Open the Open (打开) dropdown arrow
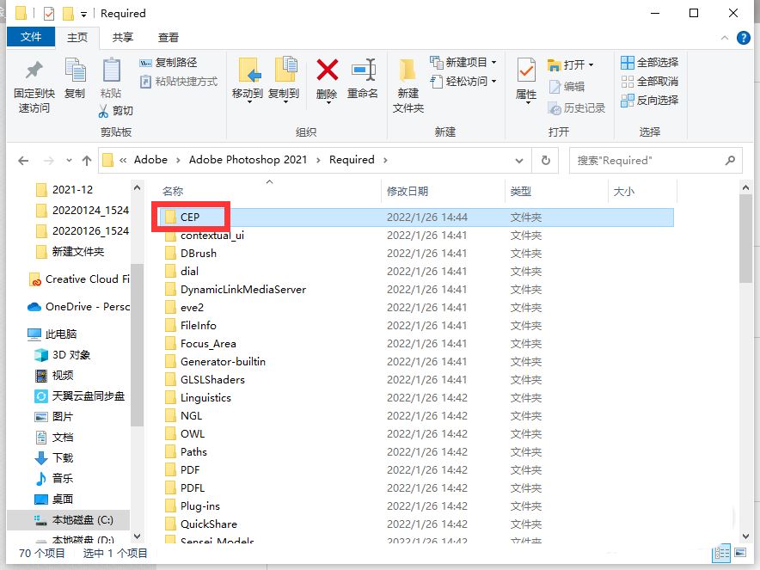Screen dimensions: 760x570 [x=591, y=65]
